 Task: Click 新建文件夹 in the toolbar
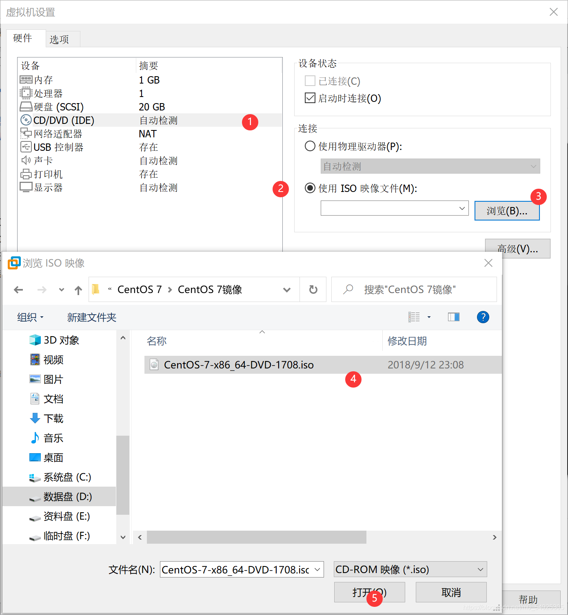pyautogui.click(x=92, y=317)
